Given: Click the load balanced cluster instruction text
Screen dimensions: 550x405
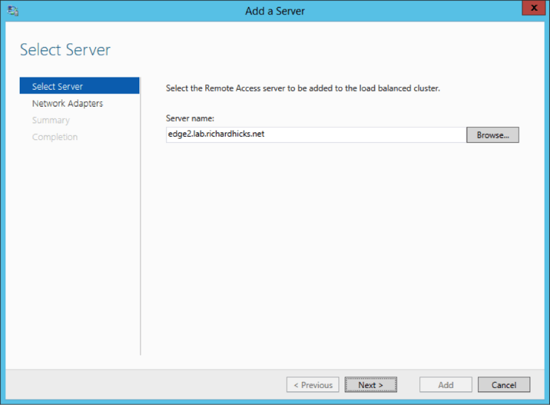Looking at the screenshot, I should (303, 88).
